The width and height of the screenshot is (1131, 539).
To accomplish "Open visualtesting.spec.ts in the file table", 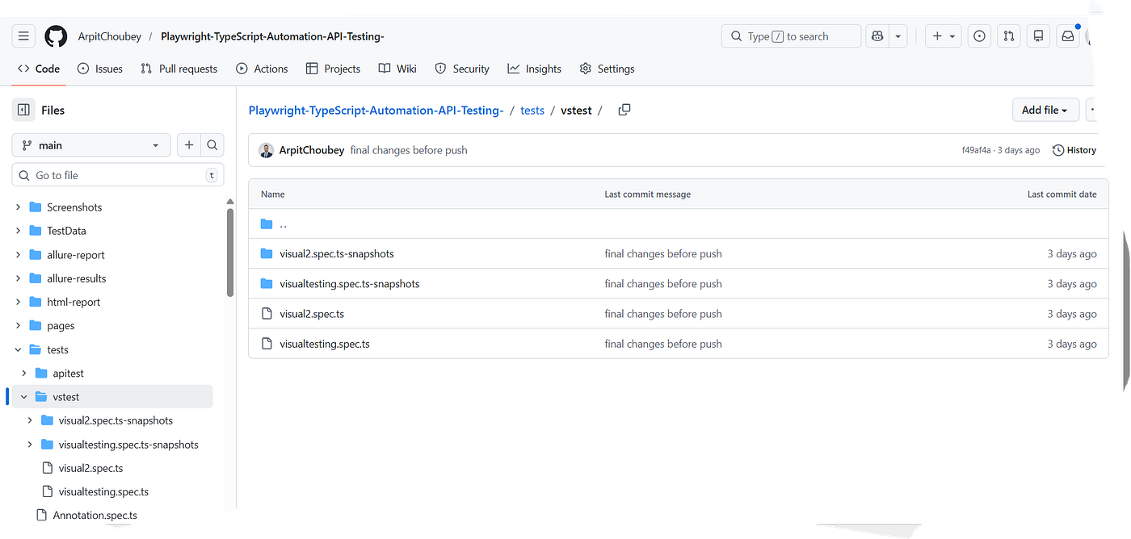I will click(325, 344).
